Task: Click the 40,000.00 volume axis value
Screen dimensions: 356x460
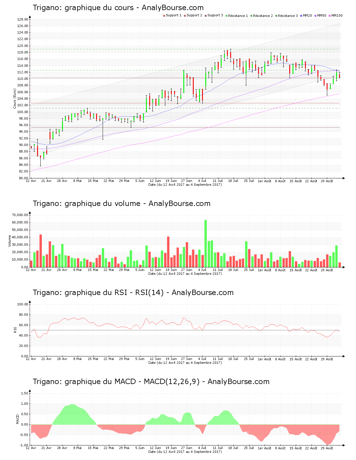Action: click(20, 237)
